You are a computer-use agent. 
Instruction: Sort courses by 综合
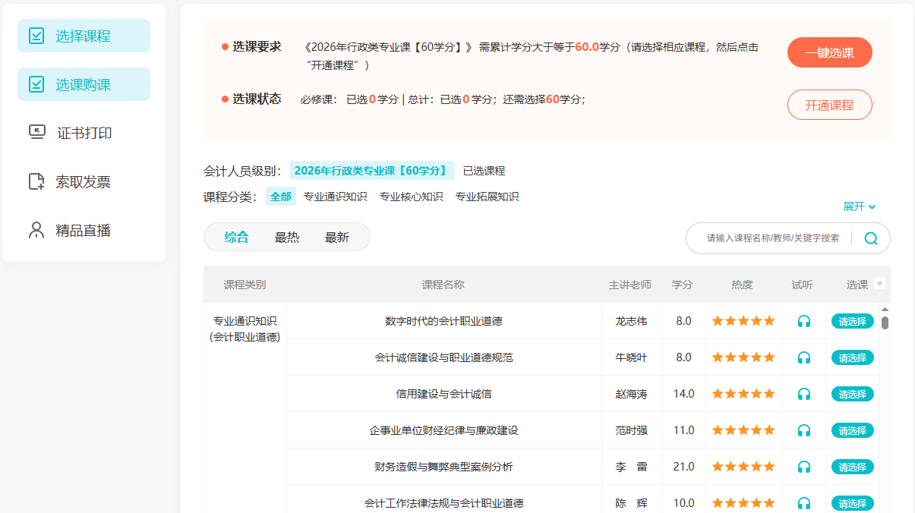236,237
